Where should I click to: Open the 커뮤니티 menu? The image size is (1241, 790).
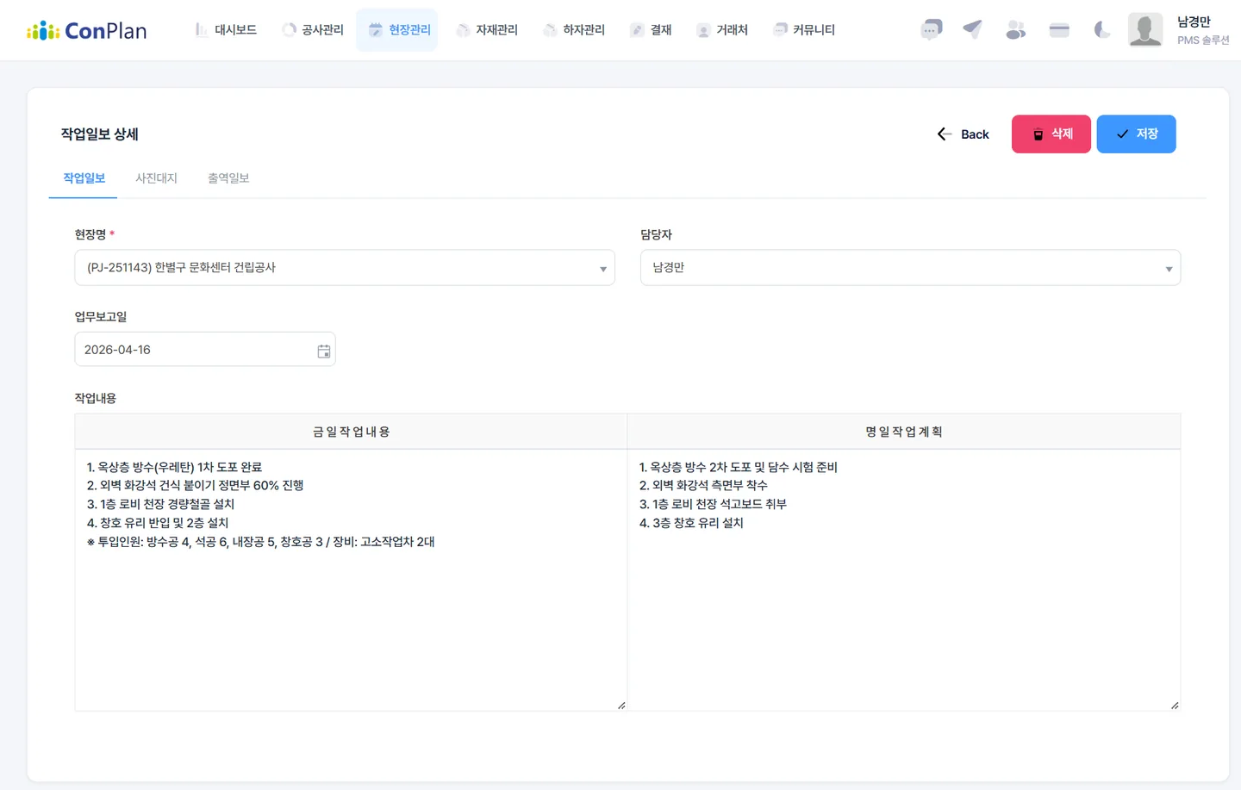[804, 30]
